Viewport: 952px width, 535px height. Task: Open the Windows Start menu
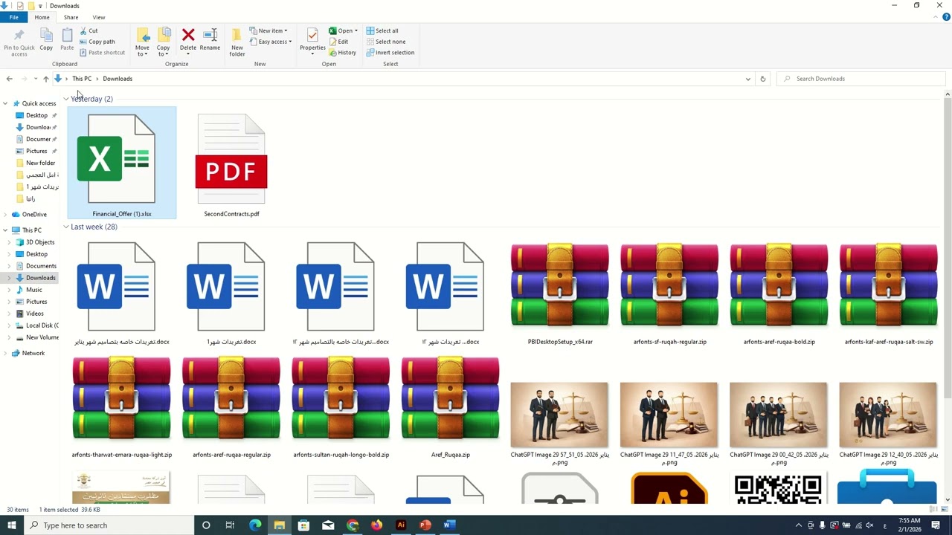[12, 525]
